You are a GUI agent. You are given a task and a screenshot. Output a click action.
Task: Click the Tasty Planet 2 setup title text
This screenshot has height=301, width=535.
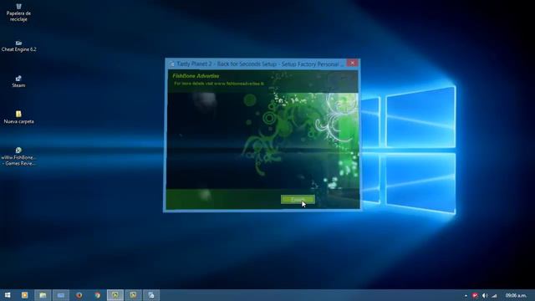[x=260, y=64]
